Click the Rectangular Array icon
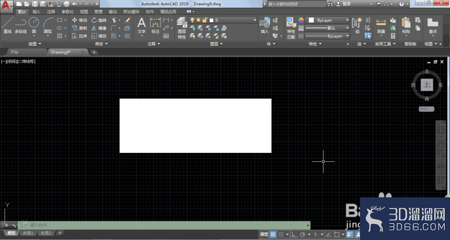Screen dimensions: 450x240 pos(114,36)
